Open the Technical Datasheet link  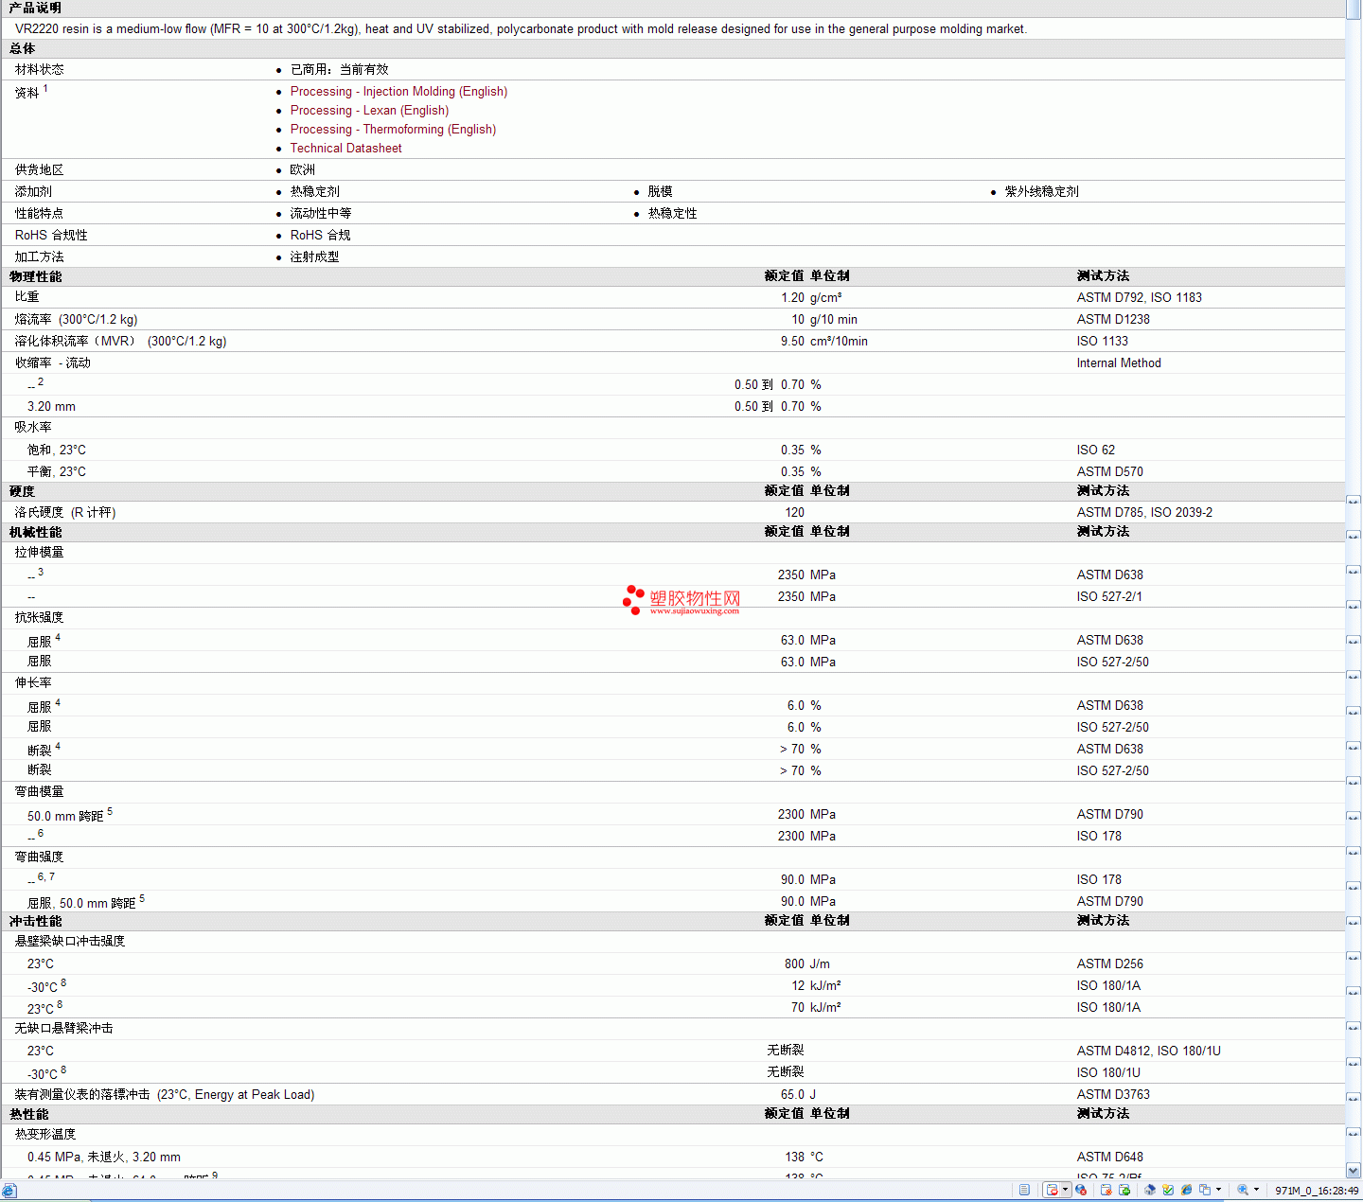tap(345, 149)
